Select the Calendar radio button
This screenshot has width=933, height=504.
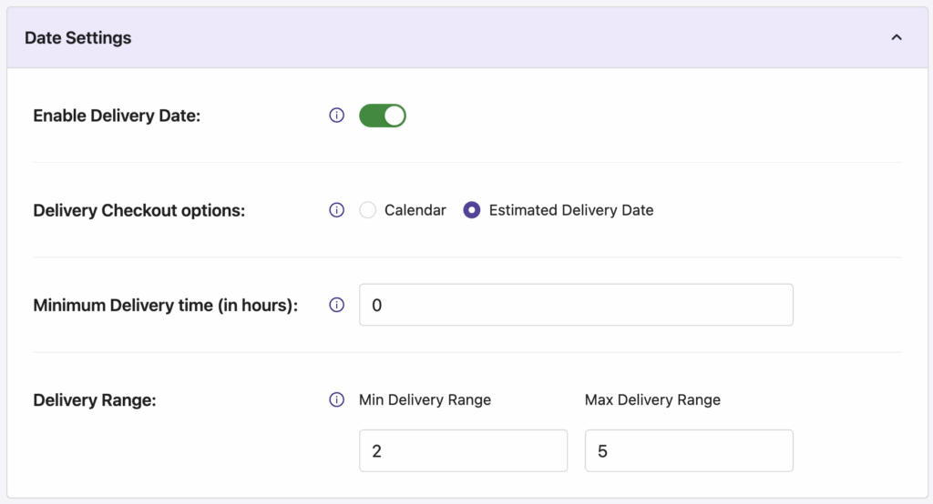(x=368, y=210)
